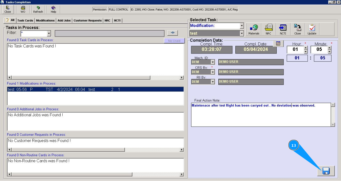Open the Help toolbar icon
The image size is (341, 181).
[53, 9]
